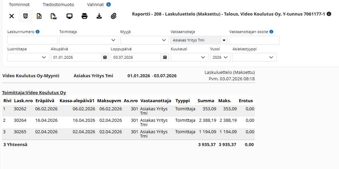Focus the Laskunnumero input field
Screen dimensions: 339x169
(32, 40)
